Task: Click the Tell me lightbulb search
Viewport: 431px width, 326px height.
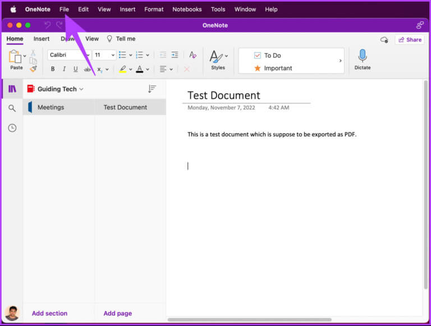Action: [x=121, y=39]
